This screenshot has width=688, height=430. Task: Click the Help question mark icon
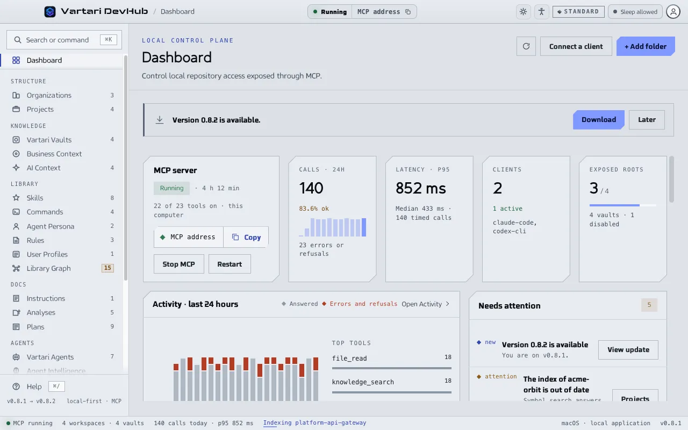point(16,386)
